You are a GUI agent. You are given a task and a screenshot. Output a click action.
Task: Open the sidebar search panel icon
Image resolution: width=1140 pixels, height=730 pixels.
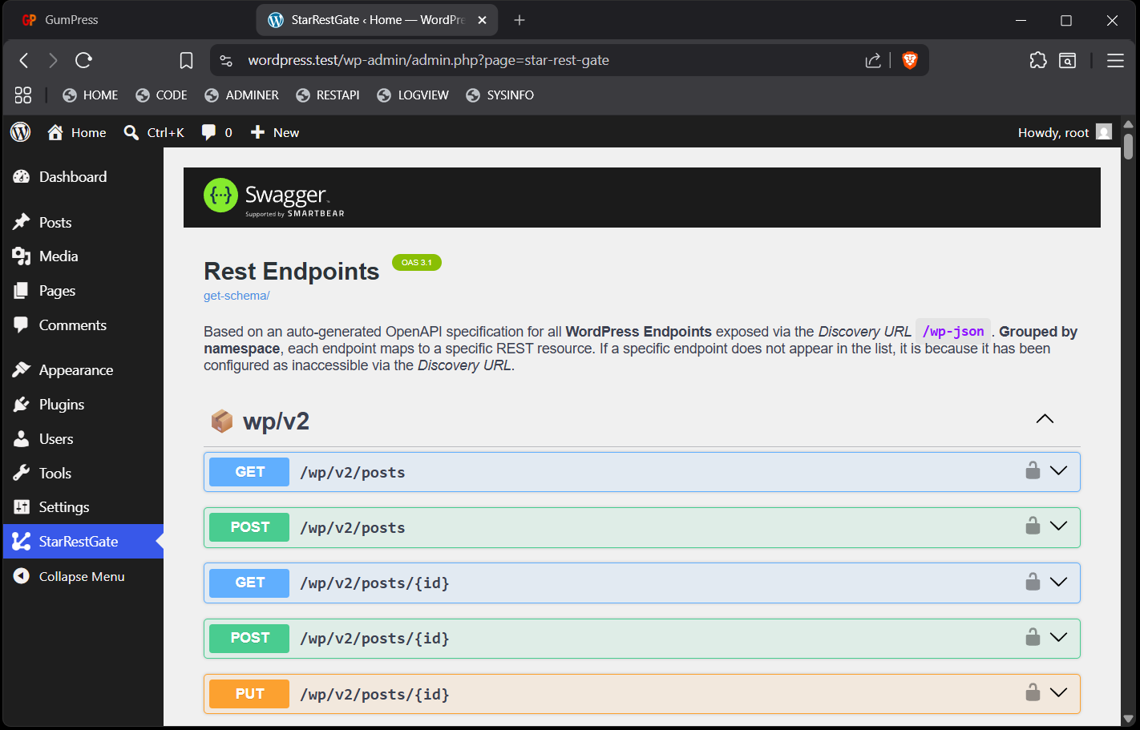[x=1068, y=60]
